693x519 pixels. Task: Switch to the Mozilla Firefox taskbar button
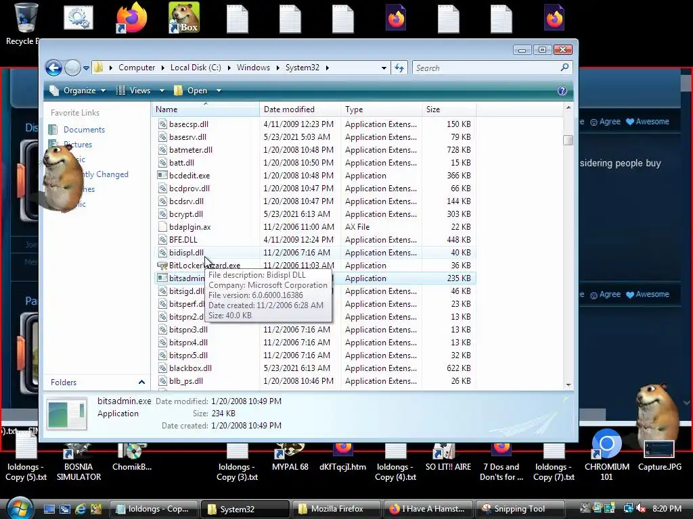(x=336, y=509)
